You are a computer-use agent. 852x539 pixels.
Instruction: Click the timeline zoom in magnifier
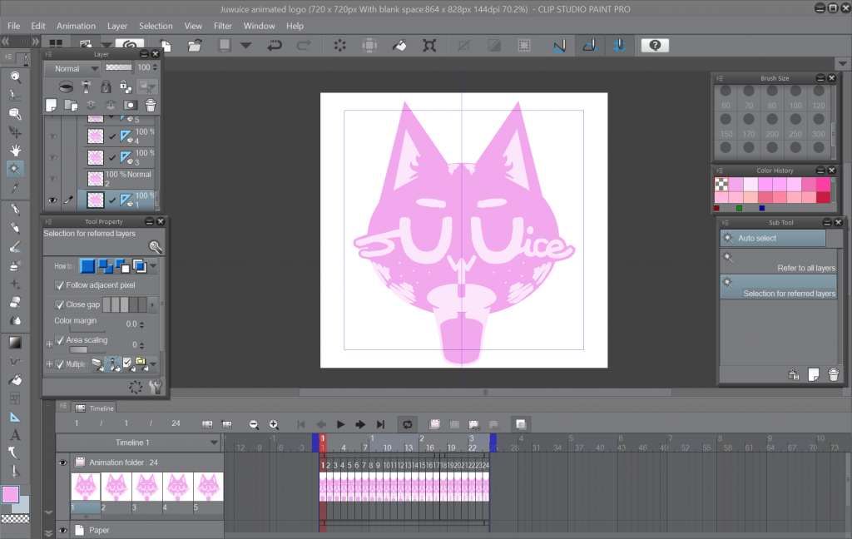click(273, 424)
